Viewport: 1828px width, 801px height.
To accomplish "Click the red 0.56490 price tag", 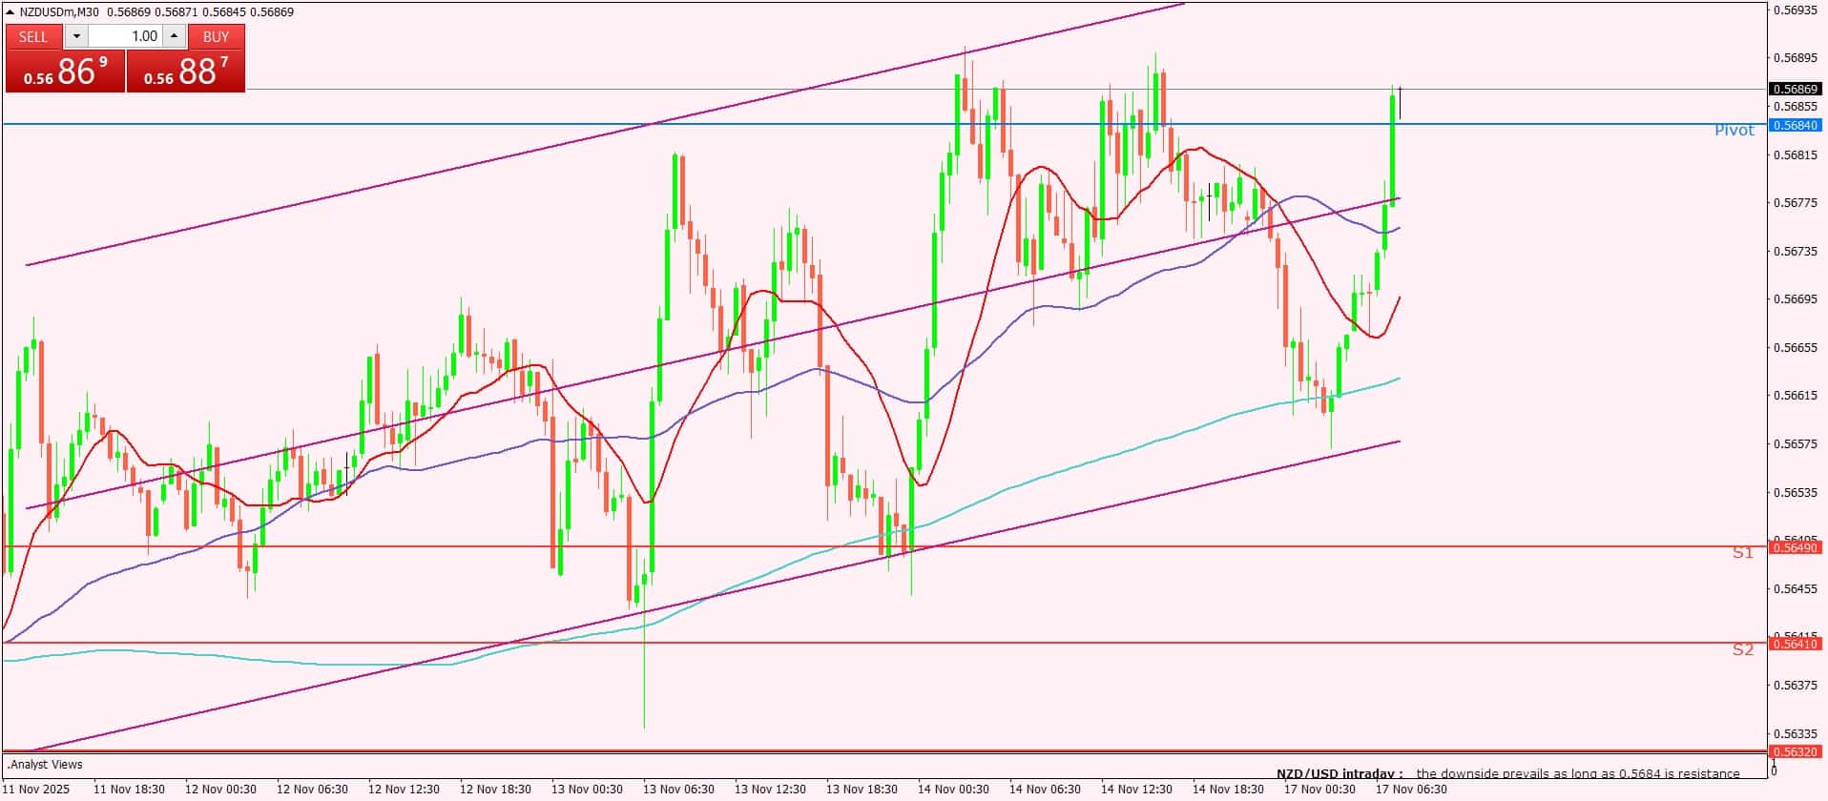I will pos(1796,547).
